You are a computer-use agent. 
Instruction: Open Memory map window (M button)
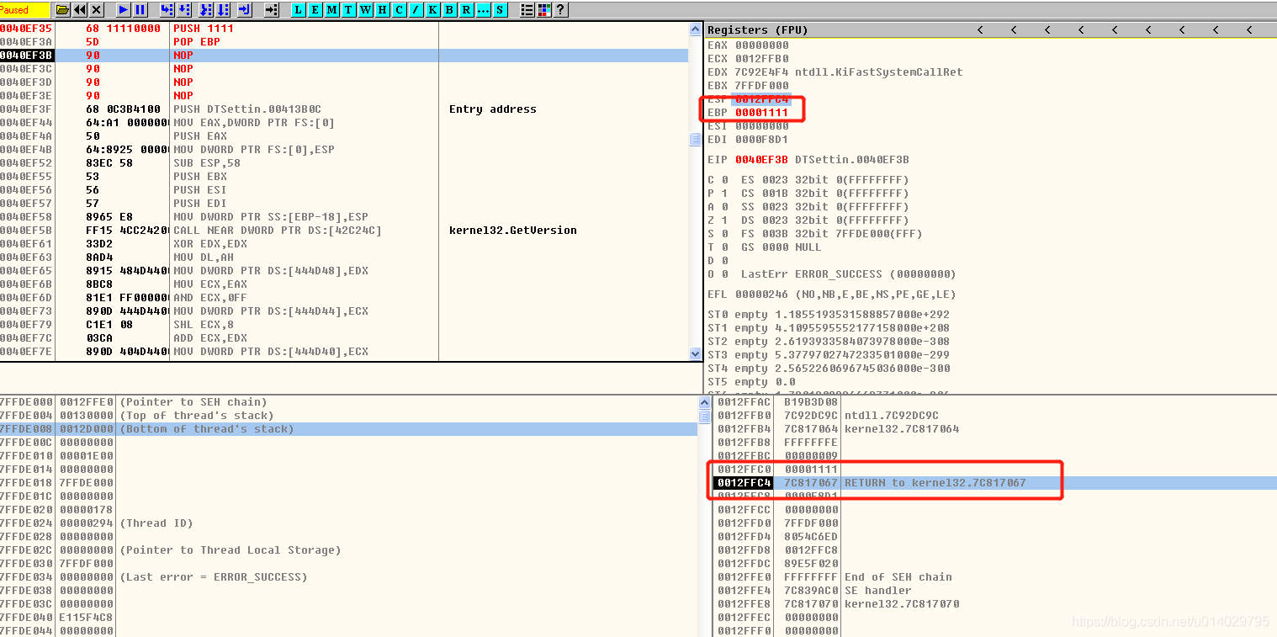point(331,10)
